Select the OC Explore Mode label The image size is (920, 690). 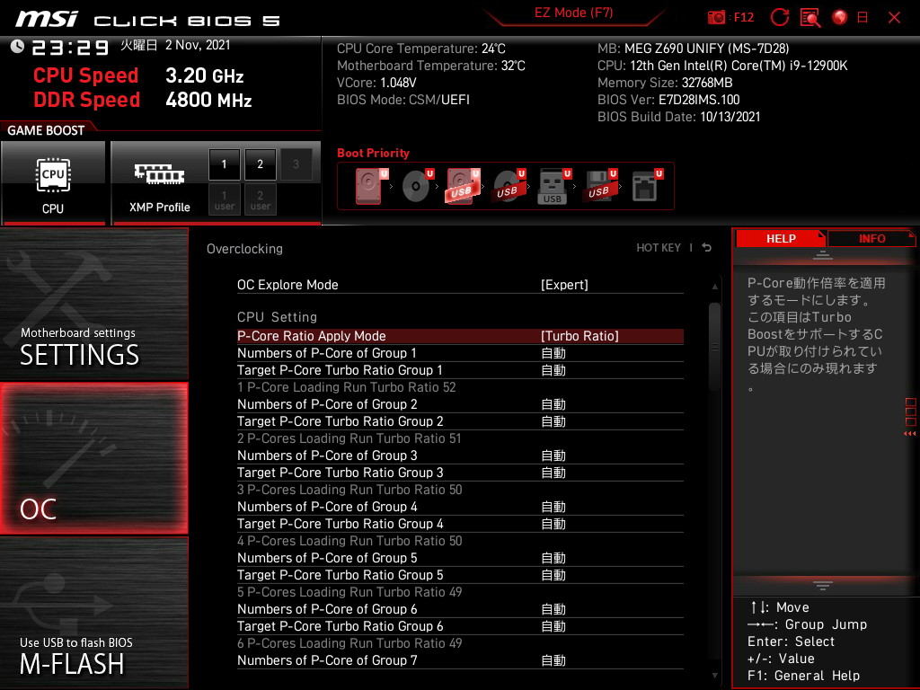(x=287, y=285)
